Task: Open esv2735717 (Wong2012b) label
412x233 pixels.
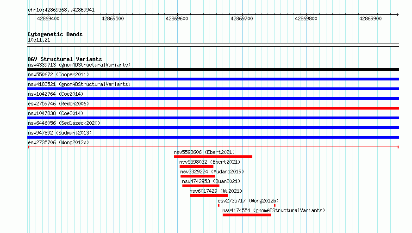Action: pos(248,201)
